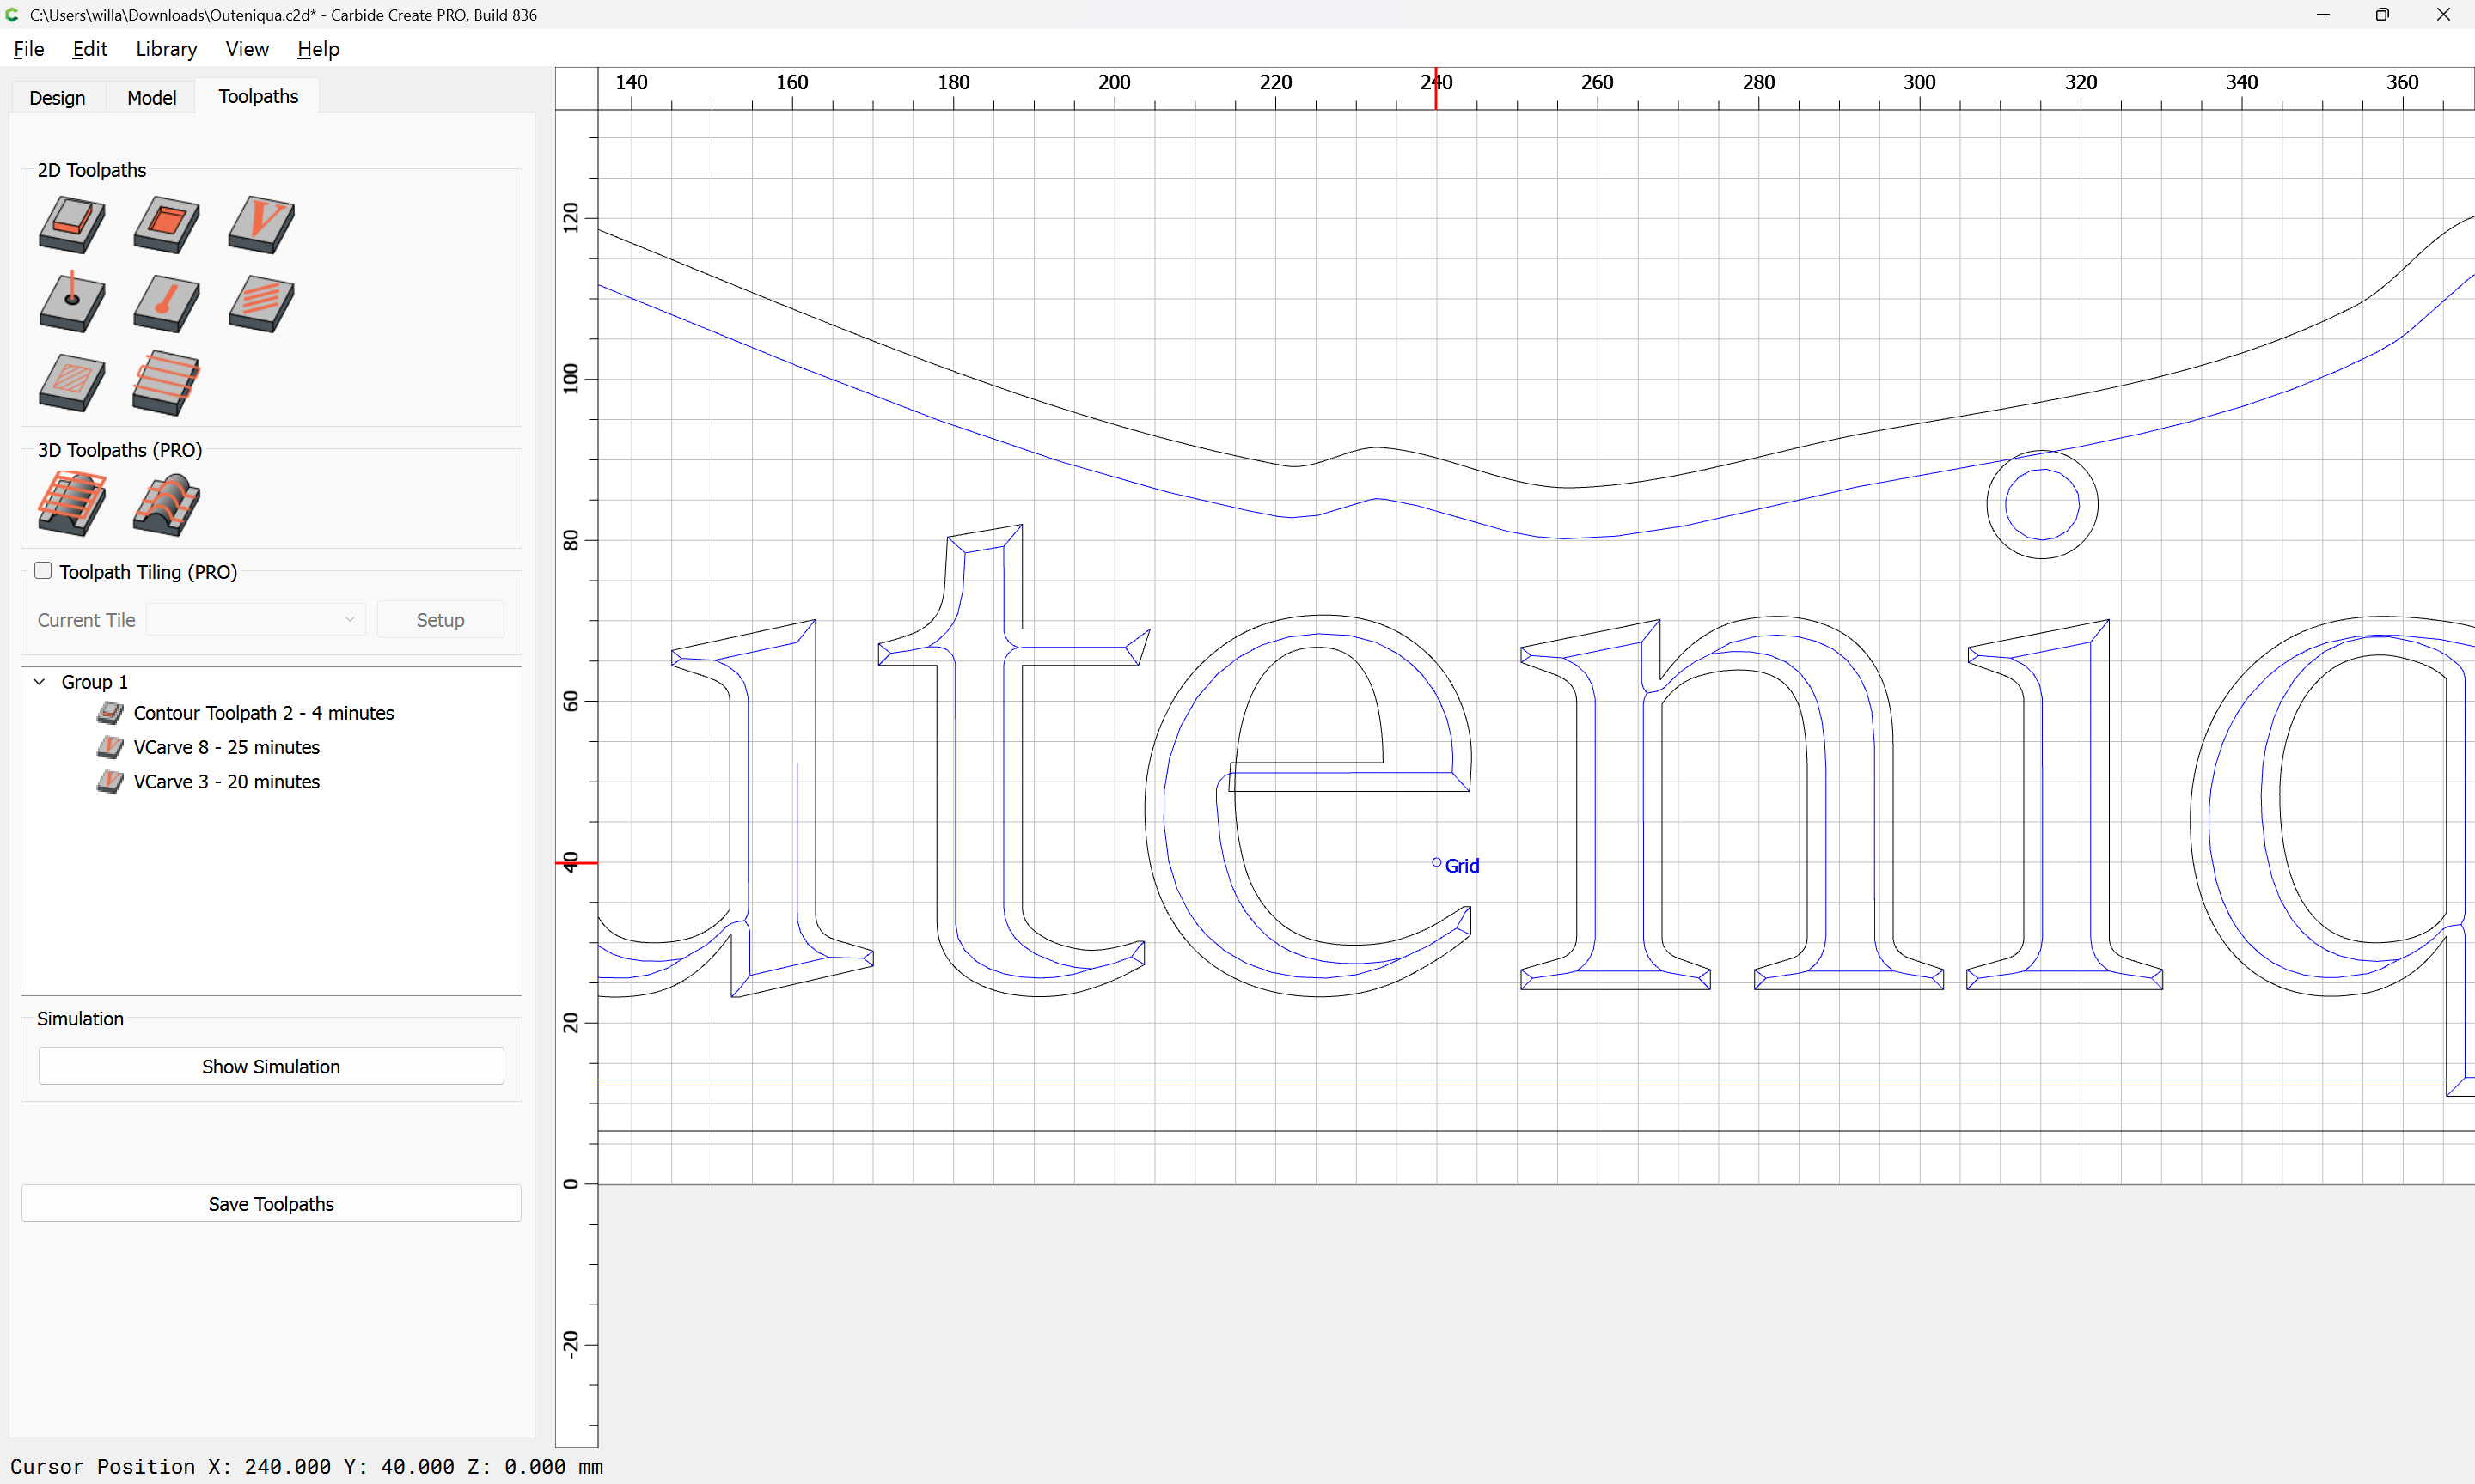Select the Texture toolpath with diagonal stripes
Screen dimensions: 2475x1484
click(x=260, y=303)
